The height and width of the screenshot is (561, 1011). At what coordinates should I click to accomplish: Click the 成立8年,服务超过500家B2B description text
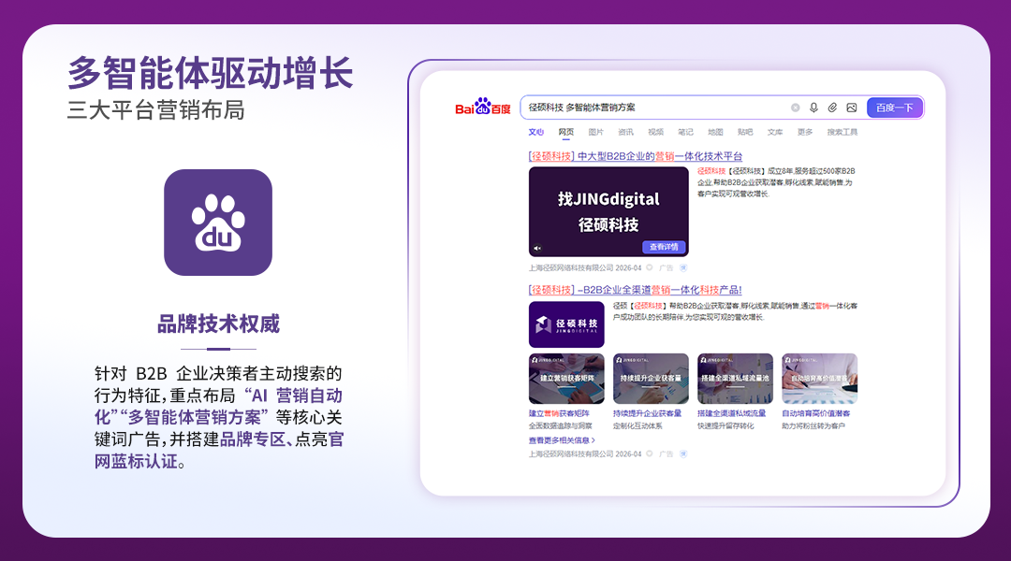776,182
